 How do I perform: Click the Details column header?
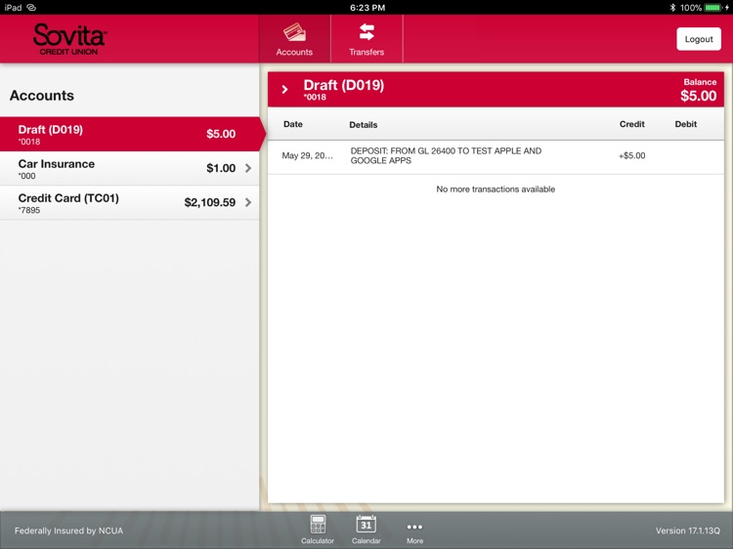[x=363, y=125]
